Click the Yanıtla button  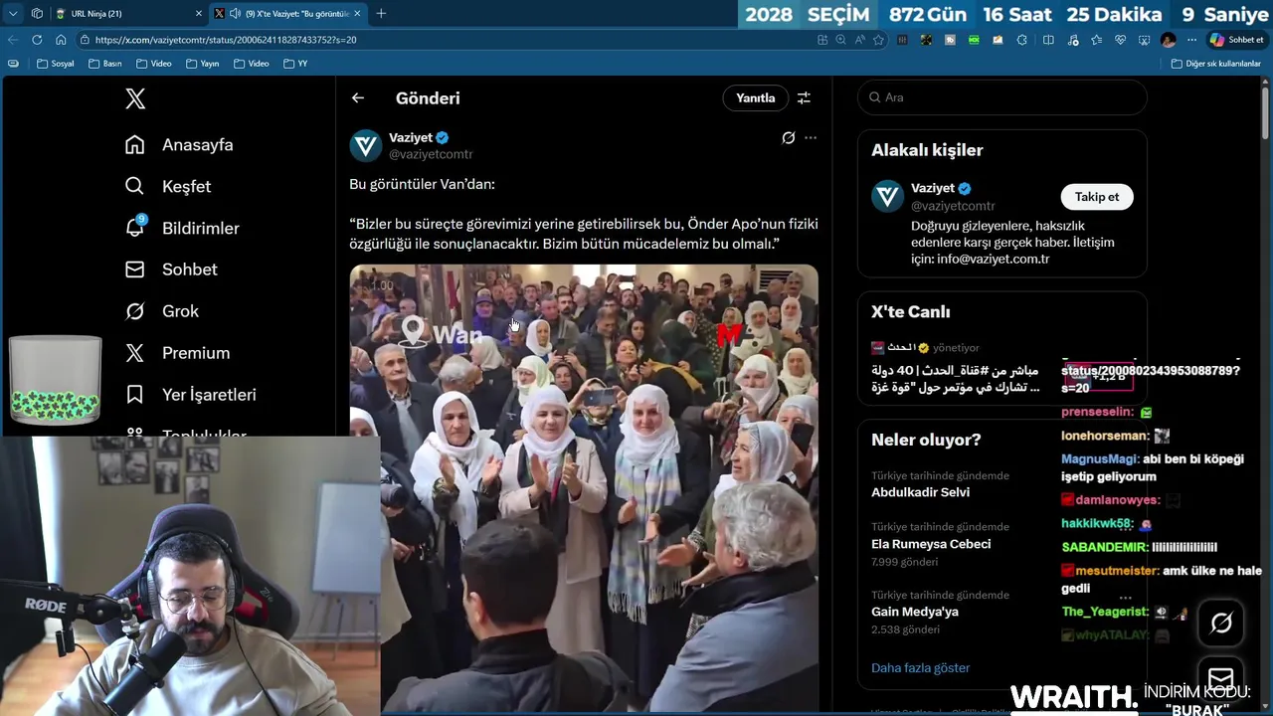pyautogui.click(x=755, y=97)
